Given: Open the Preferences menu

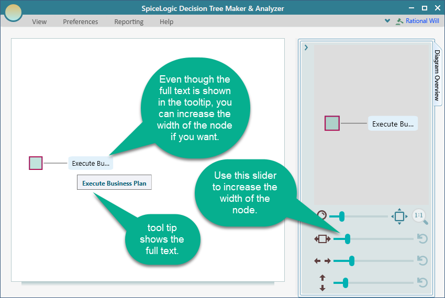Looking at the screenshot, I should [81, 22].
